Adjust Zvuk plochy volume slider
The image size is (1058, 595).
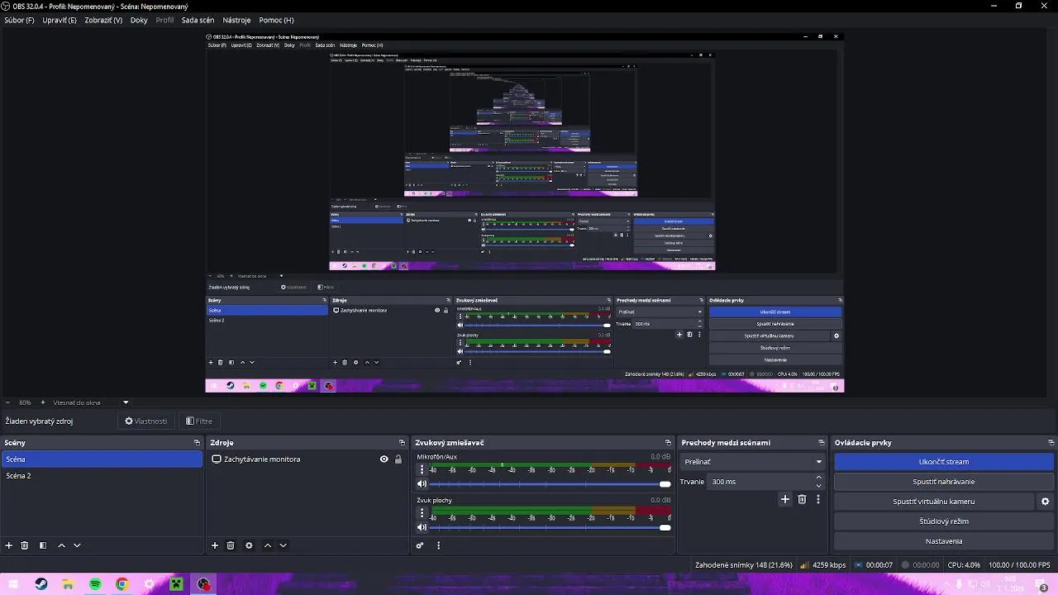click(x=550, y=528)
